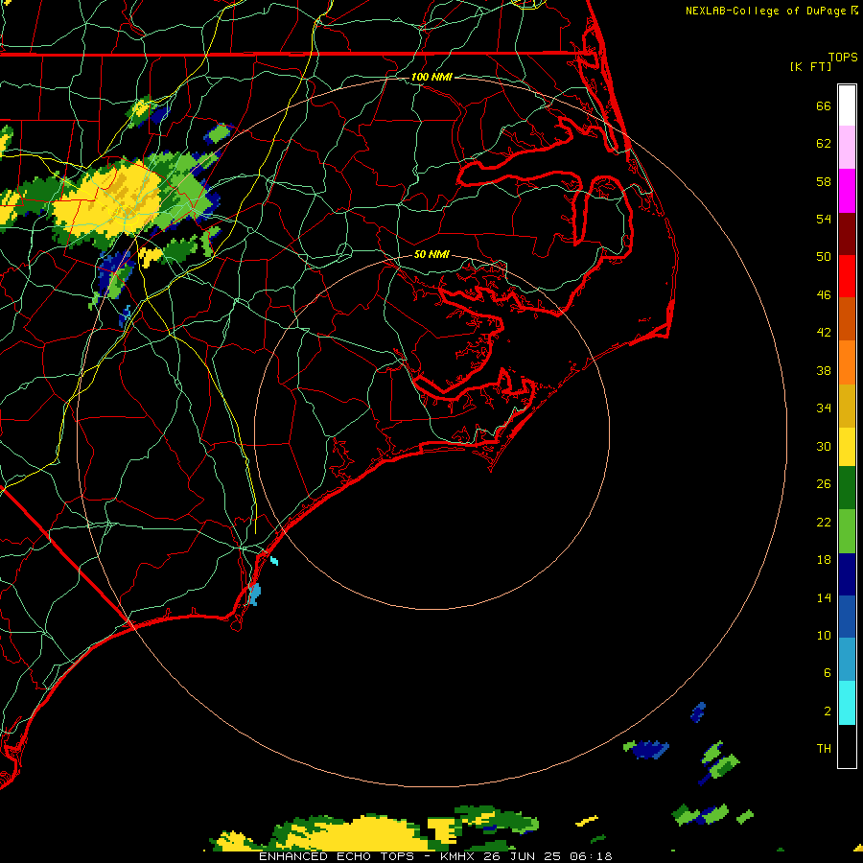Click the light blue 14 K FT swatch

tap(847, 660)
